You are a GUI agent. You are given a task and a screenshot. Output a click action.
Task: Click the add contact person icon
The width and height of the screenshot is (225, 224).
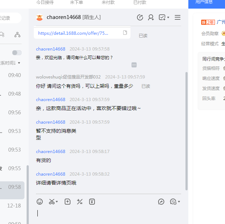pyautogui.click(x=151, y=18)
